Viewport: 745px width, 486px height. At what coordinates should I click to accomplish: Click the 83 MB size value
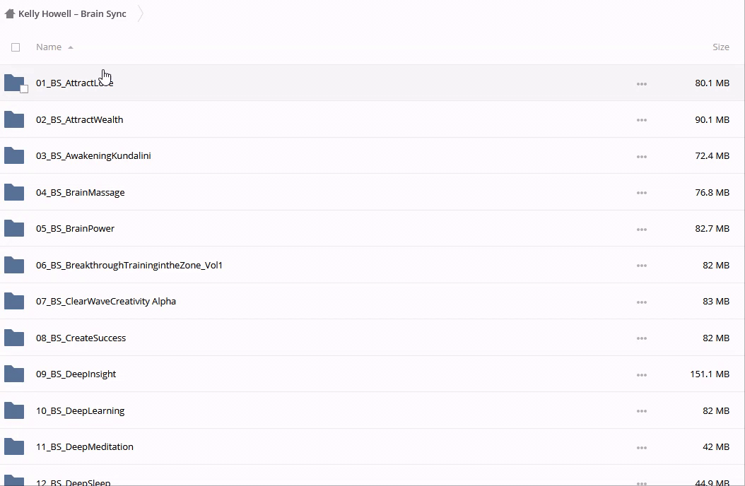click(x=715, y=302)
